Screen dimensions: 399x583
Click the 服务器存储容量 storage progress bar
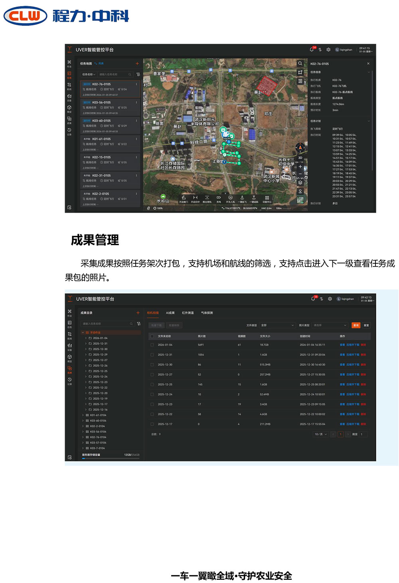[x=111, y=459]
